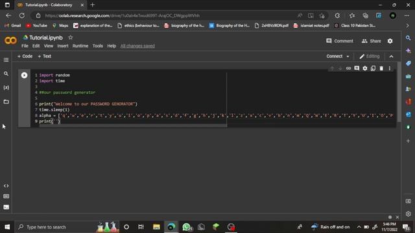Run the code cell
Image resolution: width=415 pixels, height=233 pixels.
coord(24,75)
